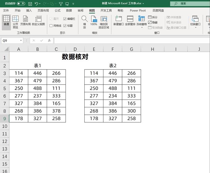Screen dimensions: 210x173
Task: Open the Page Layout (页面布局) ribbon tab
Action: (43, 10)
